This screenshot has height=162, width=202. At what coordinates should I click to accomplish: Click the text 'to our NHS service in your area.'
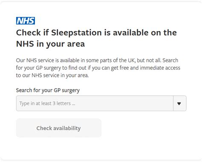click(x=52, y=75)
